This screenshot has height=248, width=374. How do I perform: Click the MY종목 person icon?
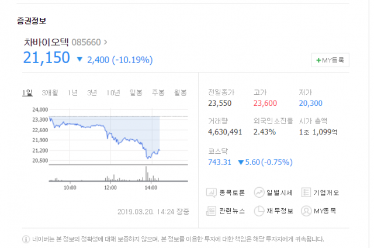click(x=306, y=211)
